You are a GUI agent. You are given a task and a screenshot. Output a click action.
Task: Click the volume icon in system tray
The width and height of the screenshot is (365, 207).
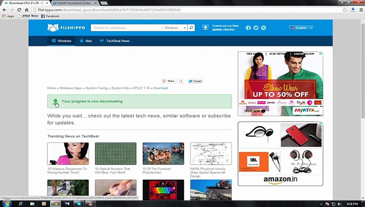(339, 204)
